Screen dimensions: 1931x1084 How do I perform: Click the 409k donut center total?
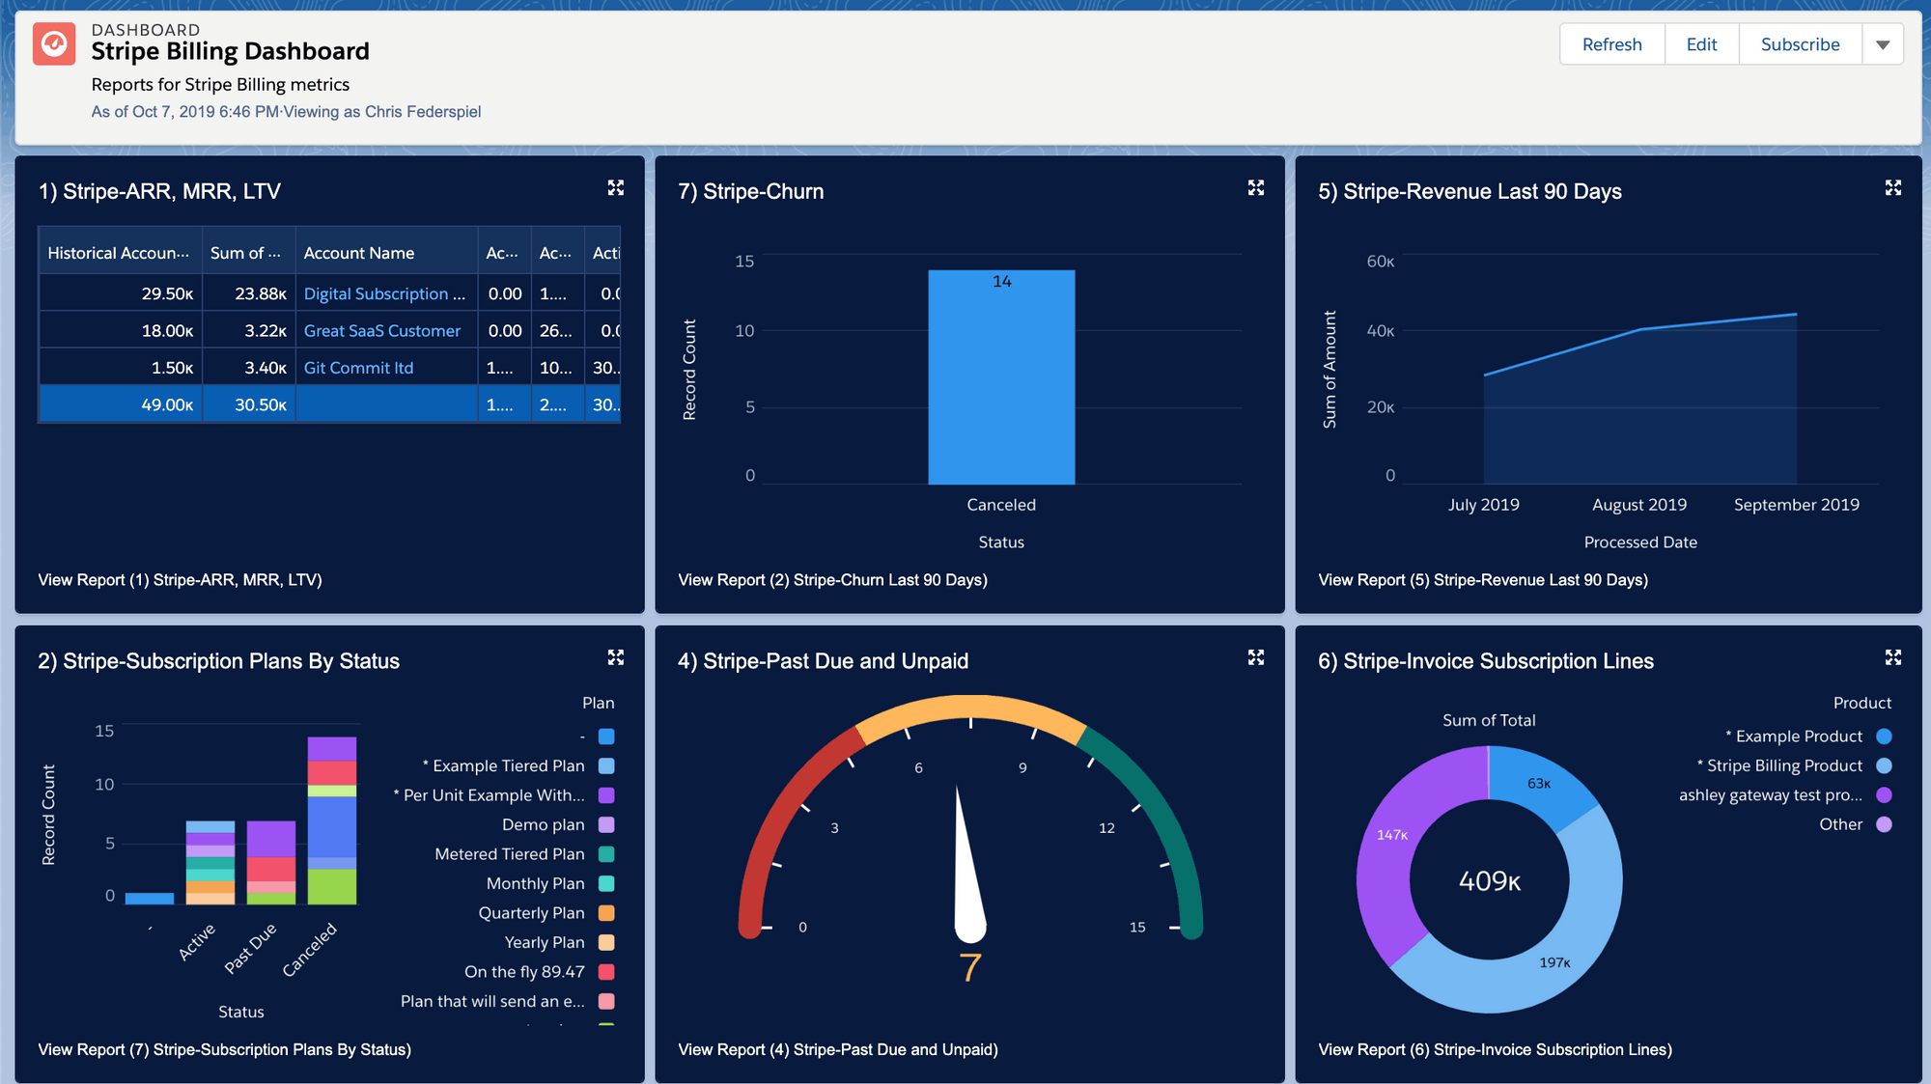pos(1490,880)
